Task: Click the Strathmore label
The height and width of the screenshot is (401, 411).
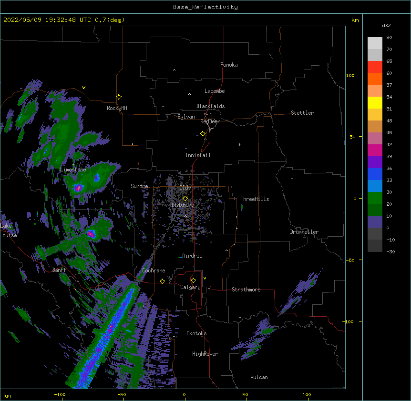Action: coord(246,290)
